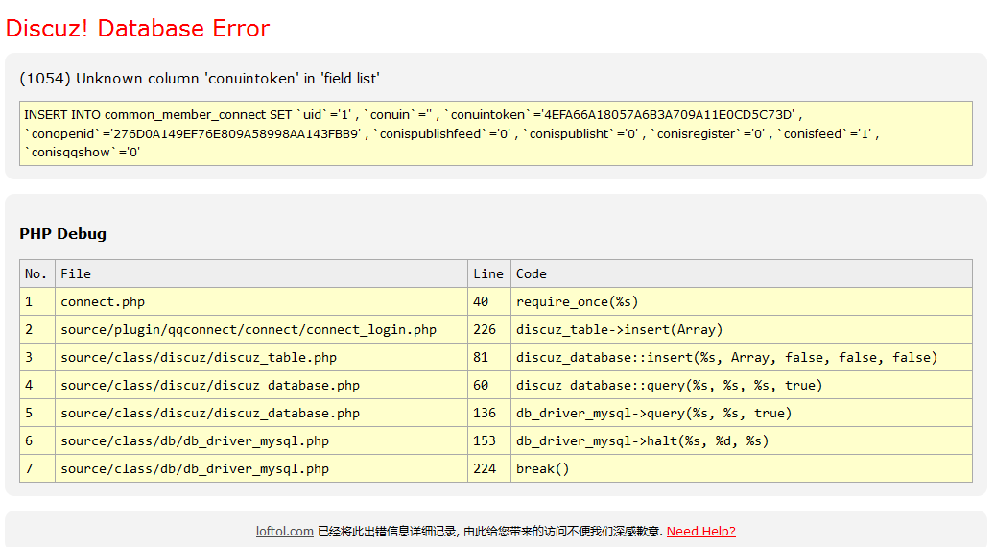Click line number 224

pos(489,469)
